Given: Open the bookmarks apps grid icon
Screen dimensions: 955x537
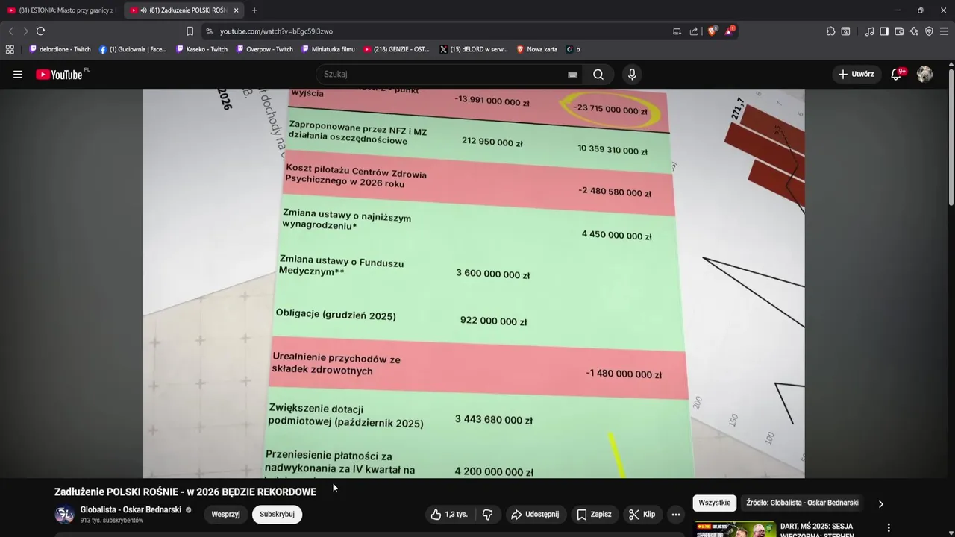Looking at the screenshot, I should (10, 49).
